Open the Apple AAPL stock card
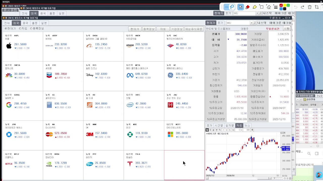 23,47
